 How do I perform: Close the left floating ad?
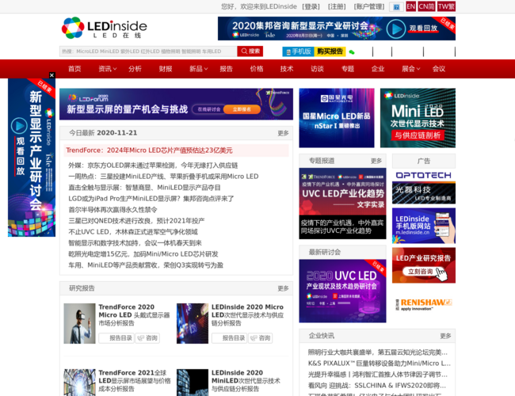(51, 75)
